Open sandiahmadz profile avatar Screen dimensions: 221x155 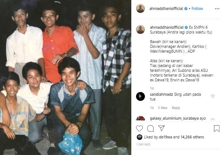[140, 96]
